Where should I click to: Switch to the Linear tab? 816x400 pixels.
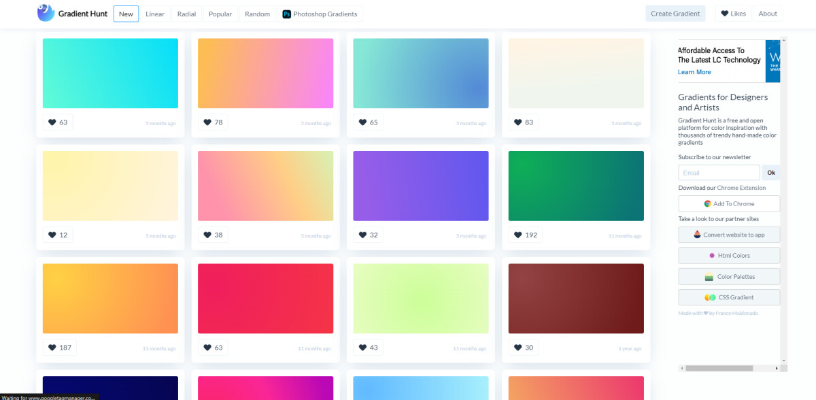pos(155,14)
